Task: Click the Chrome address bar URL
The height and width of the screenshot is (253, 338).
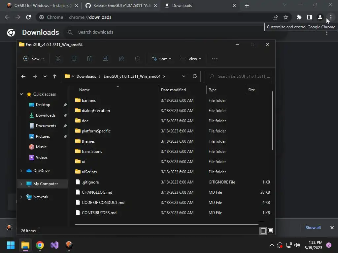Action: (x=90, y=17)
